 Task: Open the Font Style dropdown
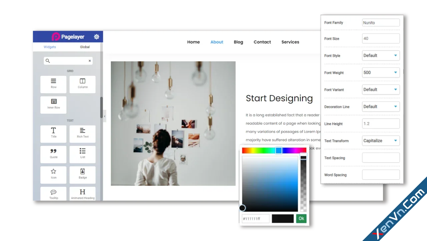coord(381,55)
